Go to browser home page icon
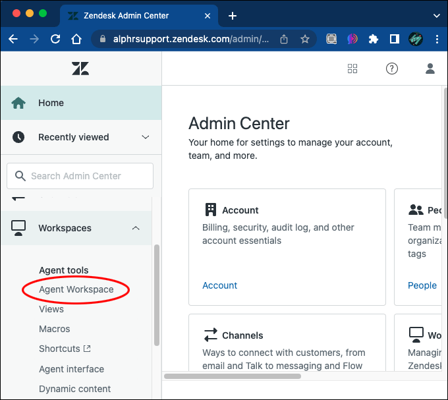This screenshot has height=400, width=448. 76,39
